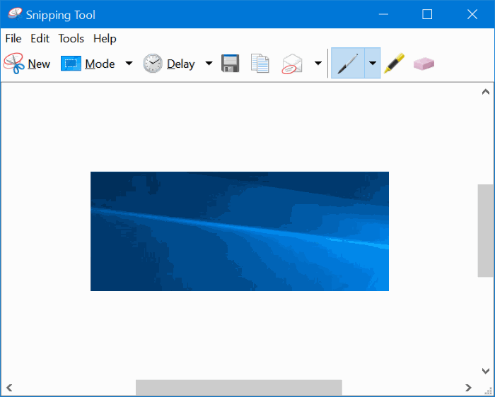Click the horizontal scrollbar right arrow
The image size is (495, 397).
coord(468,387)
